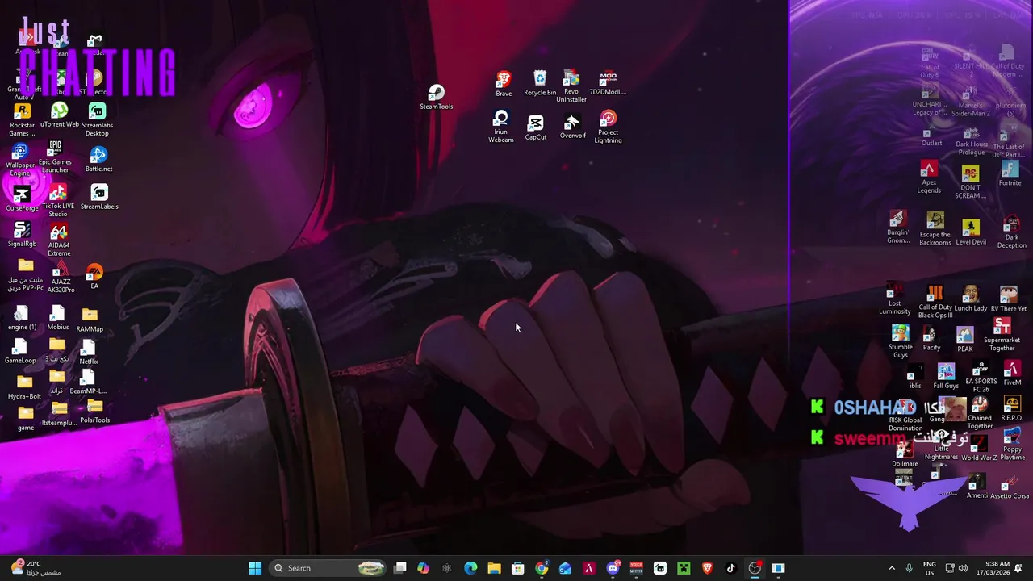This screenshot has height=581, width=1033.
Task: Launch StreamLabels shortcut
Action: coord(99,198)
